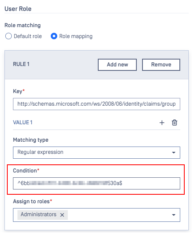Expand the Assign to roles dropdown arrow

pyautogui.click(x=174, y=215)
